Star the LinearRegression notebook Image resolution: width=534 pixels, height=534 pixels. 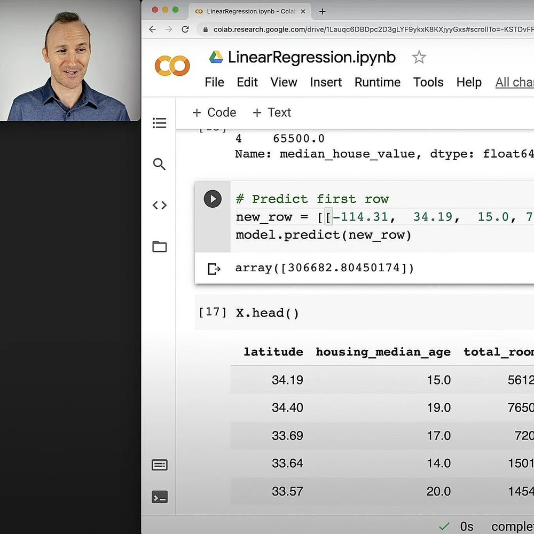(x=419, y=57)
